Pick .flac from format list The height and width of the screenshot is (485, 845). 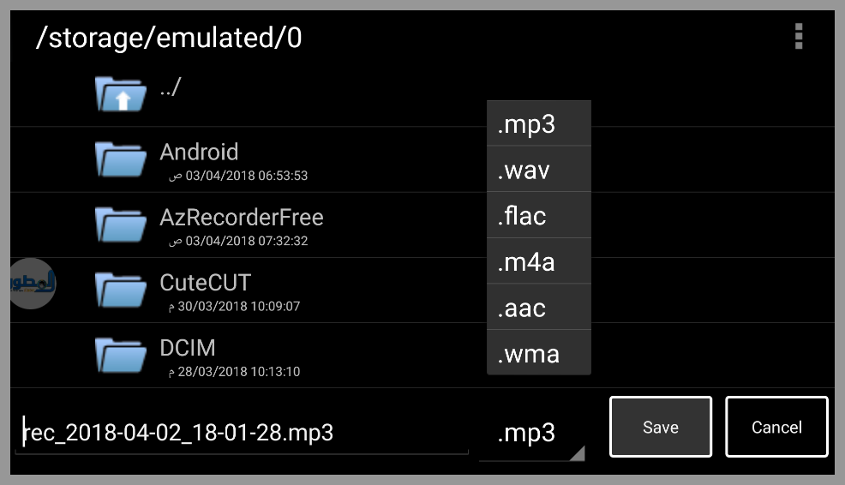click(538, 215)
